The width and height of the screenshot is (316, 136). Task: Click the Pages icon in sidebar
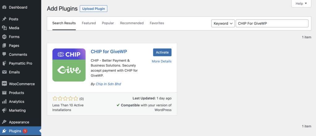point(4,46)
